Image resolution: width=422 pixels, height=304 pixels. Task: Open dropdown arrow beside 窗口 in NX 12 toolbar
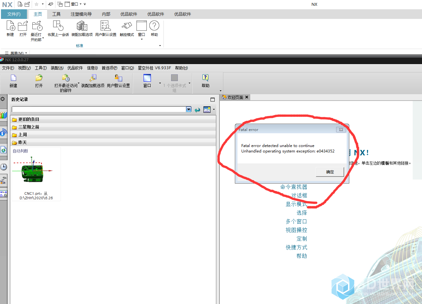point(160,83)
